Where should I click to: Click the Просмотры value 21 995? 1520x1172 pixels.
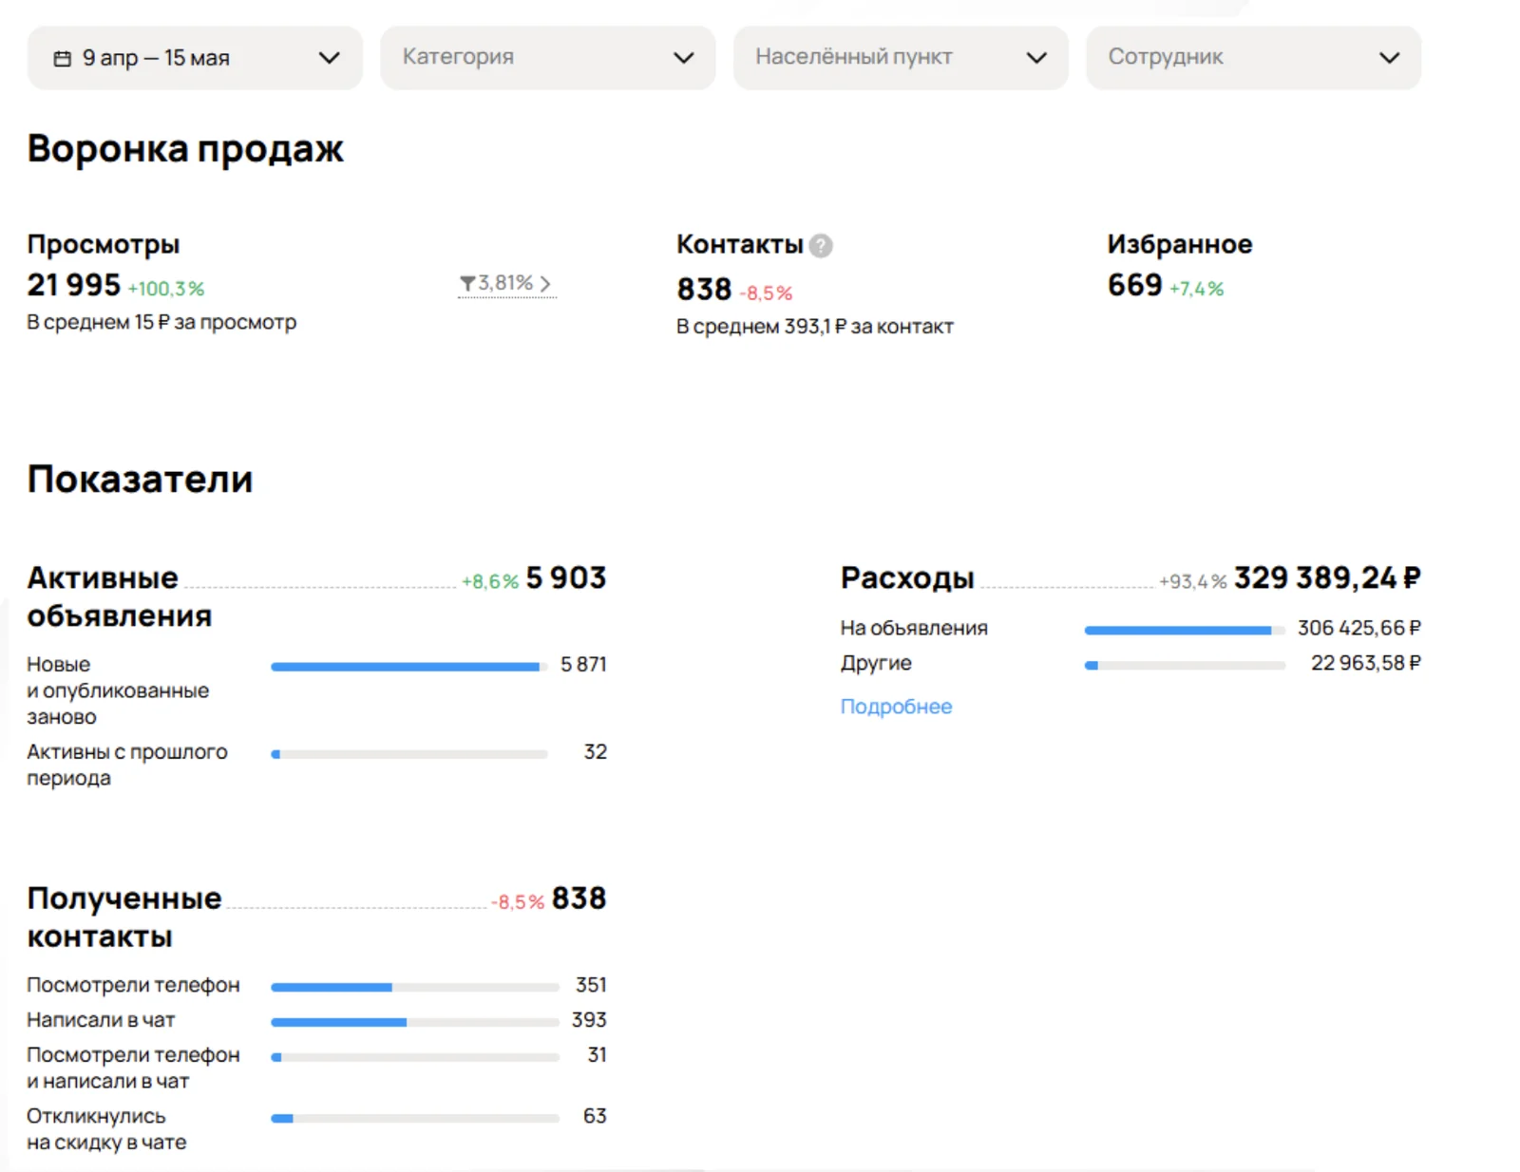point(74,285)
